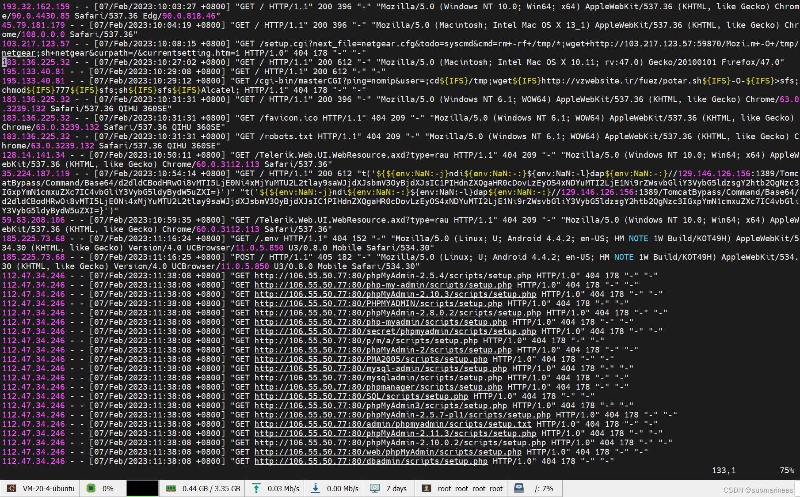Image resolution: width=800 pixels, height=497 pixels.
Task: Click the cursor position indicator 133,1
Action: click(724, 470)
